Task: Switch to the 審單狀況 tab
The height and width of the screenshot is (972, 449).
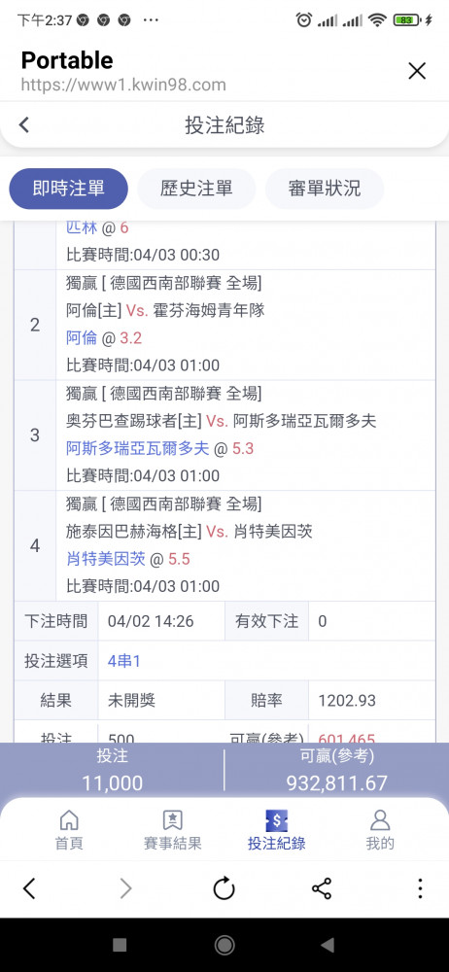Action: pyautogui.click(x=325, y=189)
